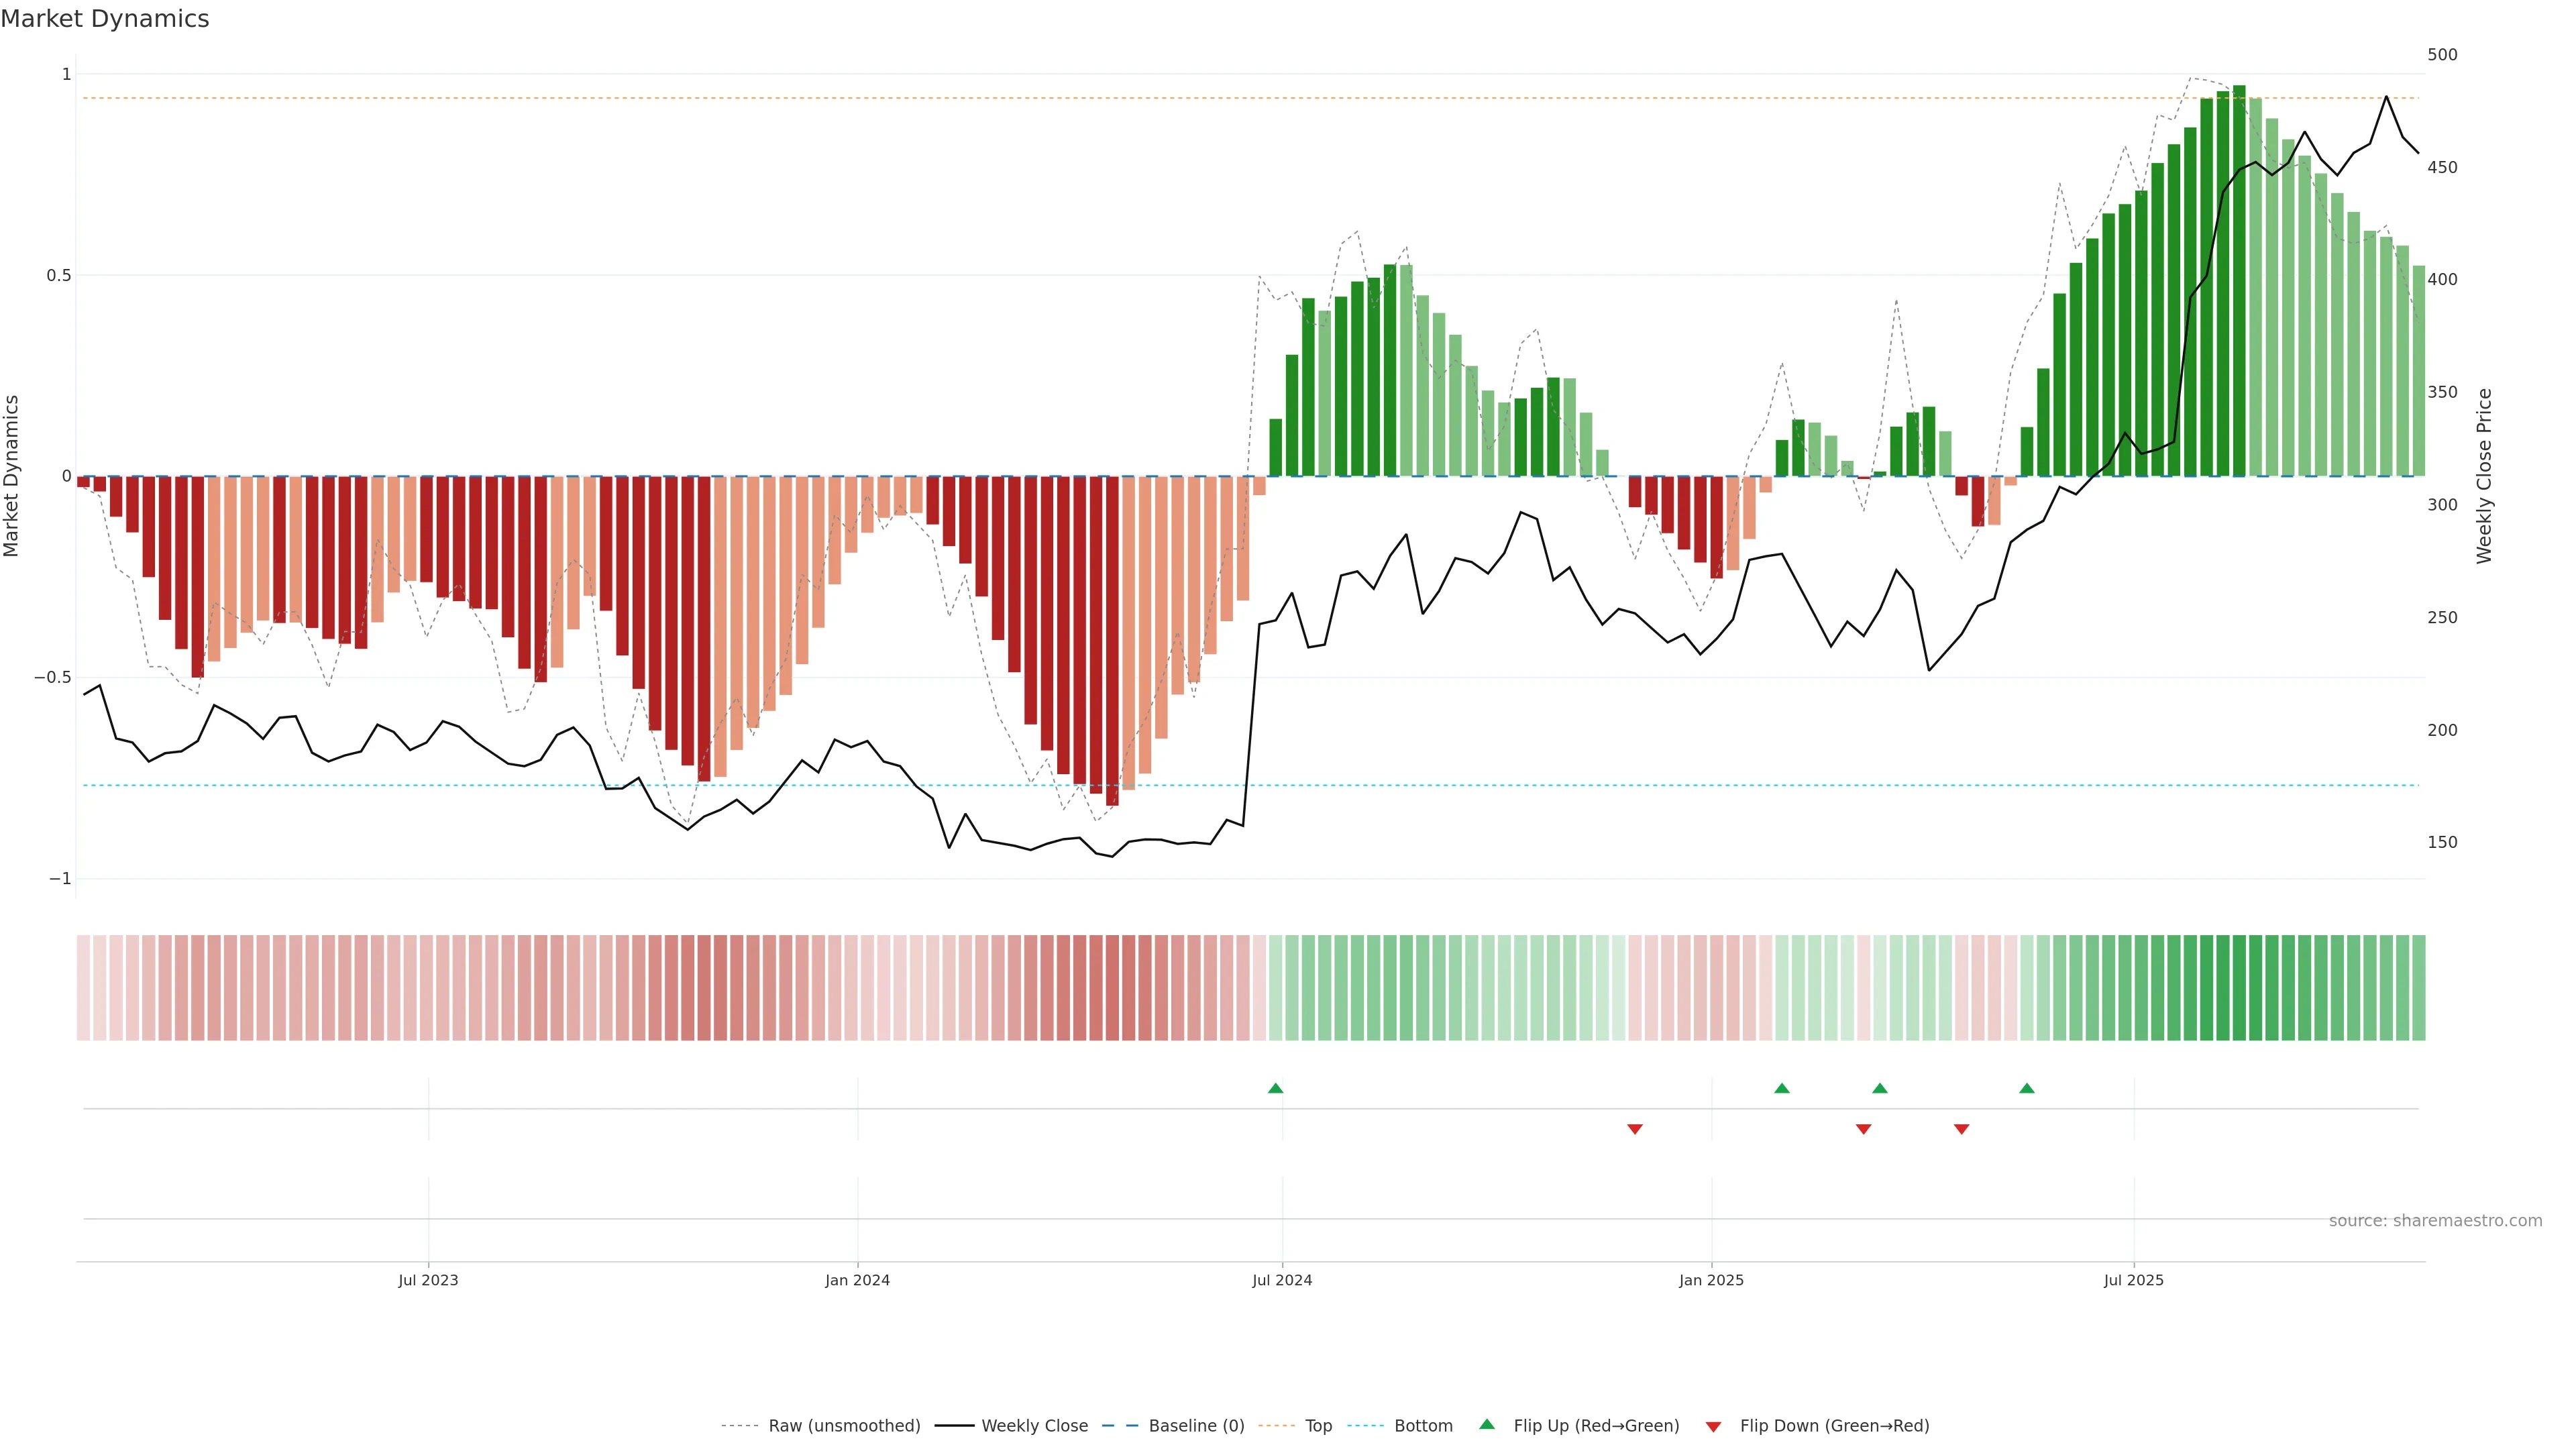Click the Jul 2023 x-axis label
This screenshot has width=2576, height=1449.
coord(428,1280)
